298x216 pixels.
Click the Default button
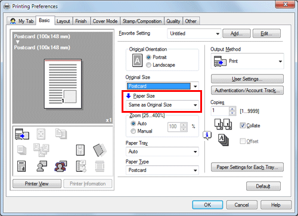(263, 186)
